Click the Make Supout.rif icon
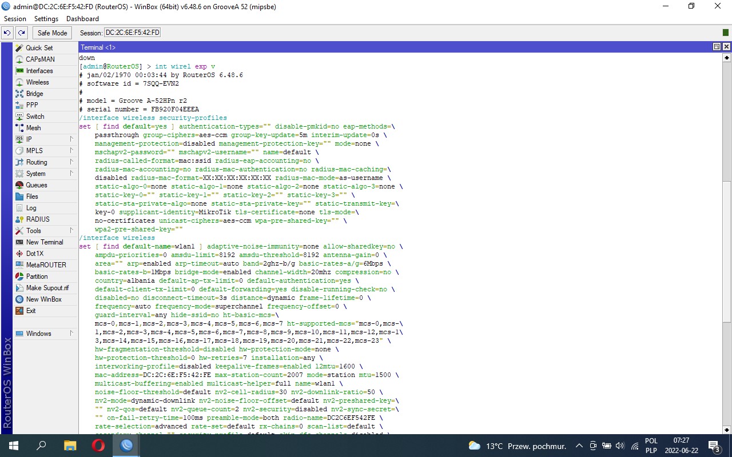The image size is (732, 457). (x=19, y=288)
